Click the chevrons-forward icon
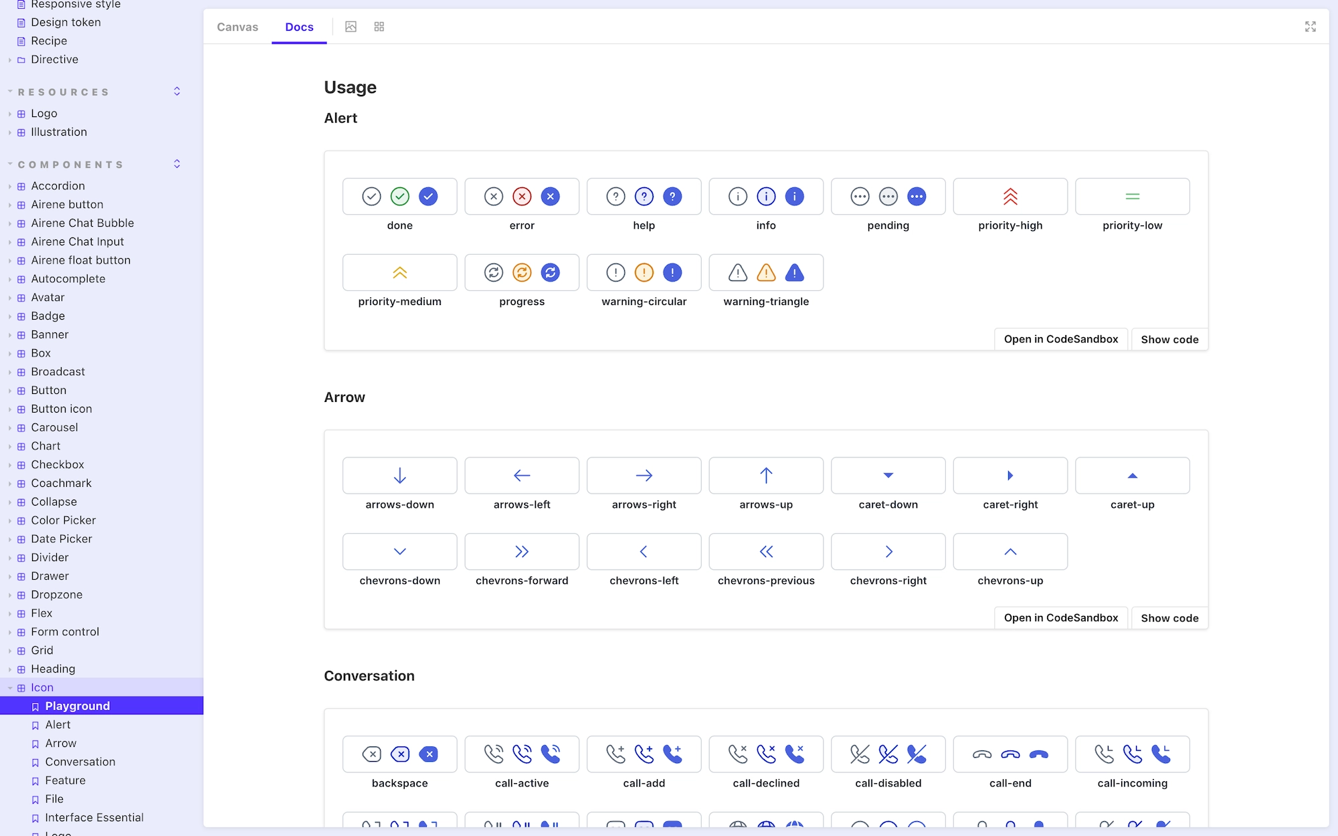 pyautogui.click(x=522, y=552)
